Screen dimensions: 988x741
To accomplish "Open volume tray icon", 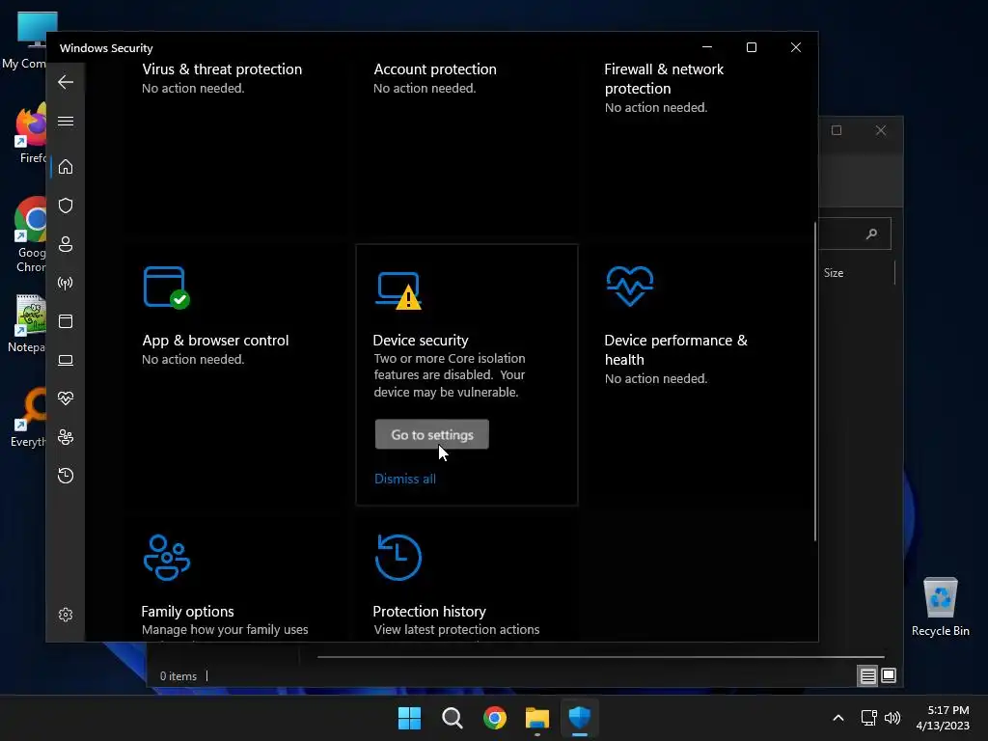I will (x=892, y=718).
